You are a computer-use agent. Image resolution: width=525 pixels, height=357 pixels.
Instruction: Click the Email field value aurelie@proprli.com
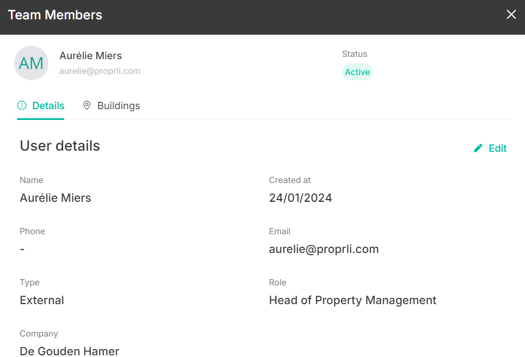tap(324, 249)
